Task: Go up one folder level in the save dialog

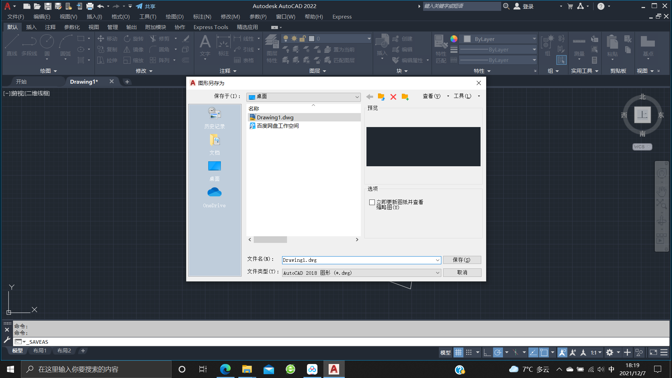Action: point(381,97)
